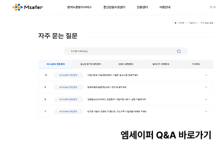Switch to the 기타문의 tab

(x=196, y=64)
